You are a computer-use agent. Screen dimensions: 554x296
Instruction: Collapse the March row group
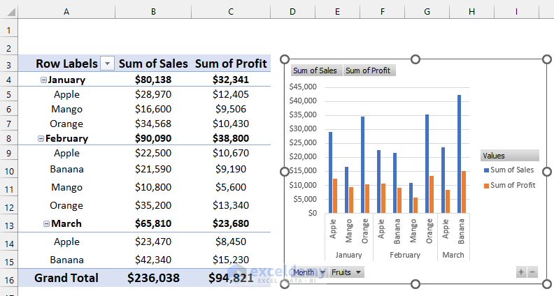pyautogui.click(x=46, y=223)
